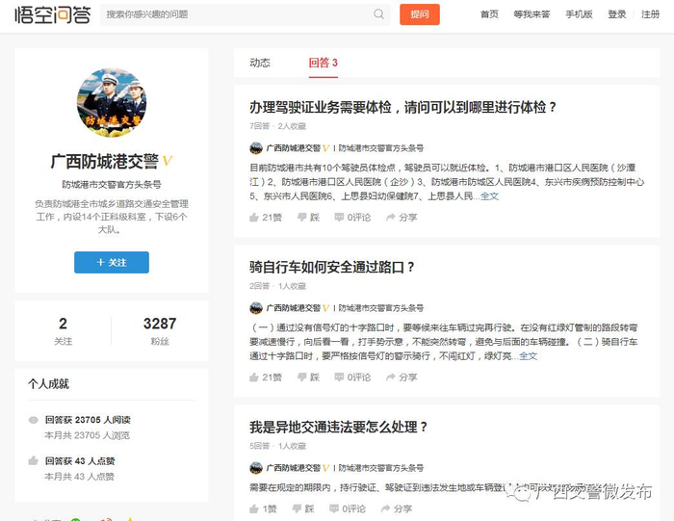
Task: Open 0评论 comments on 异地交通违法 answer
Action: point(348,509)
